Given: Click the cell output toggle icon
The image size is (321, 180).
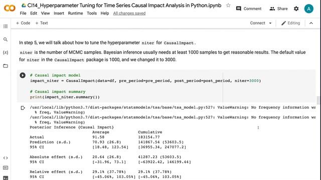Looking at the screenshot, I should [23, 108].
